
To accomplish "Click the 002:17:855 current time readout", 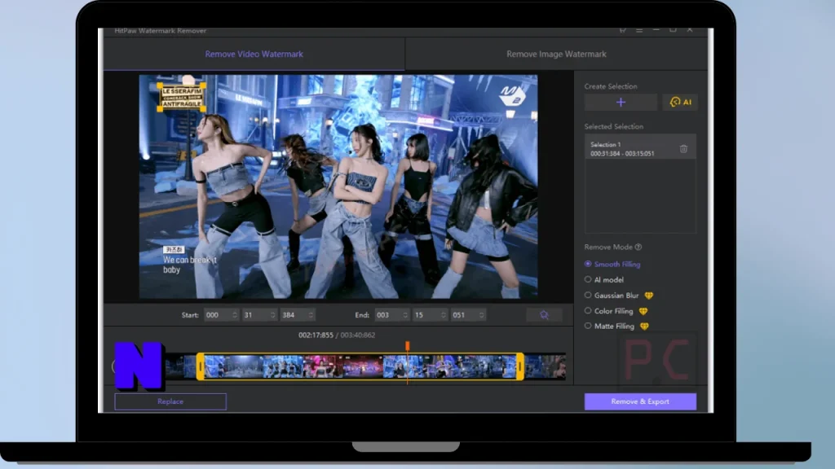I will [316, 335].
